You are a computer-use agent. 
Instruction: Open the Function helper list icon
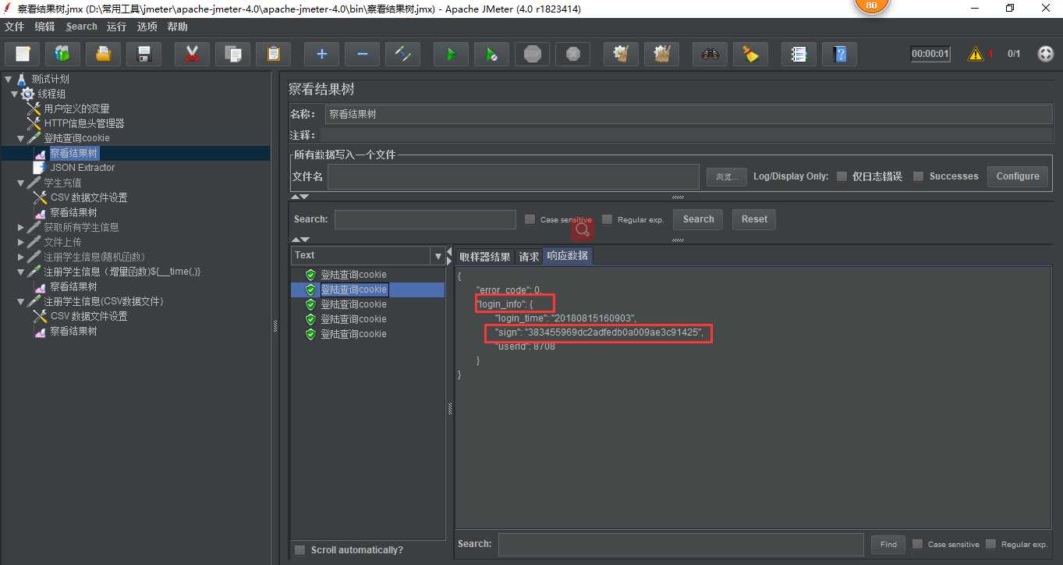coord(799,54)
